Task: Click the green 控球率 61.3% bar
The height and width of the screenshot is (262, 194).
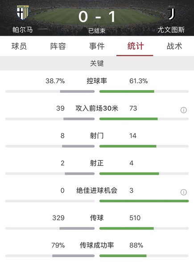Action: 127,91
